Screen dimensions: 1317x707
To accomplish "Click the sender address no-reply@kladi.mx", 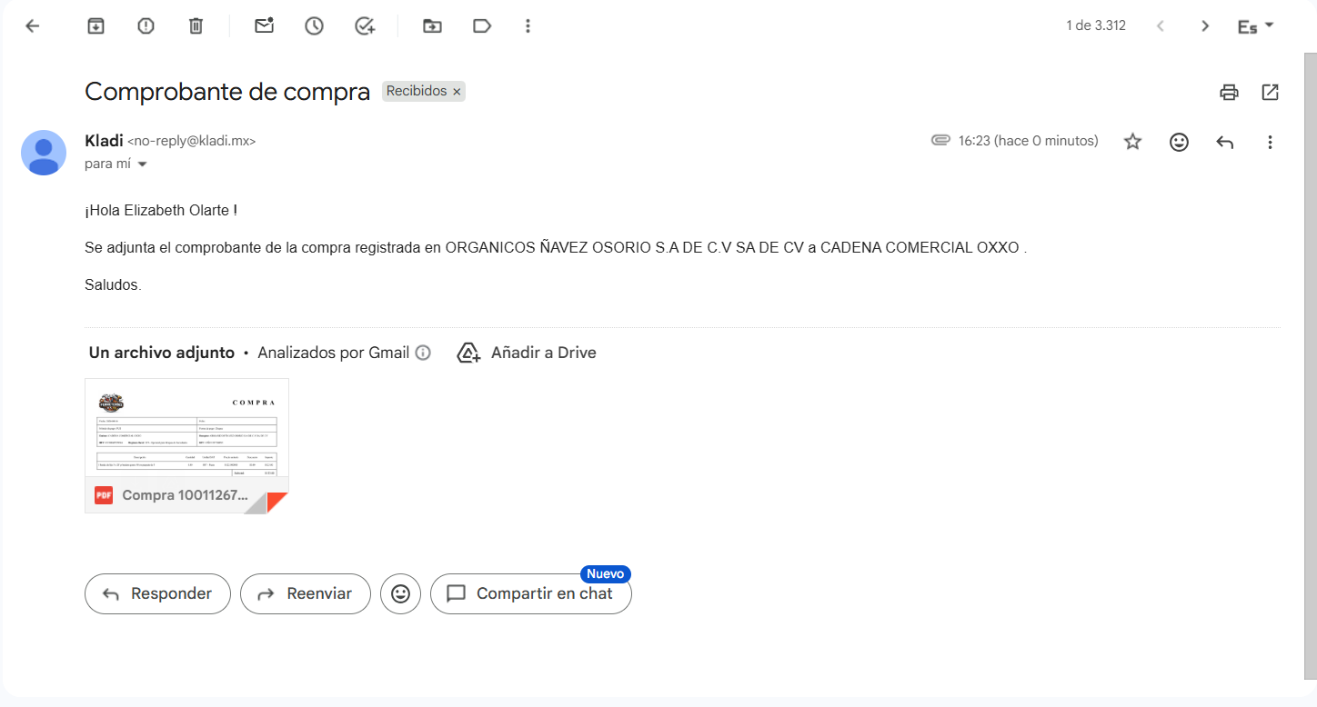I will click(192, 142).
